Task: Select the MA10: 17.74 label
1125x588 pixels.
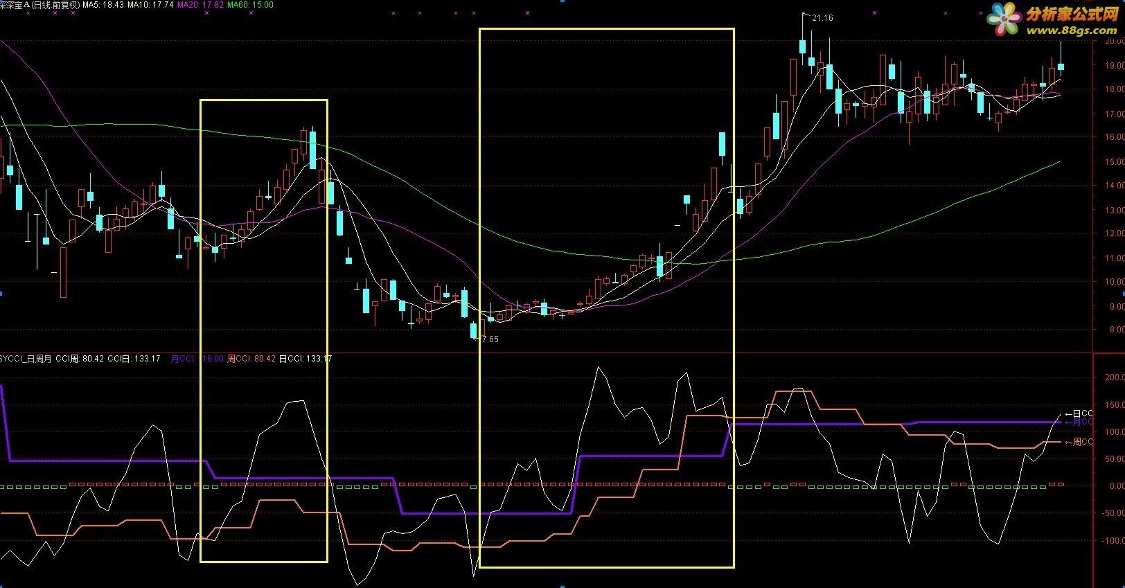Action: tap(150, 5)
